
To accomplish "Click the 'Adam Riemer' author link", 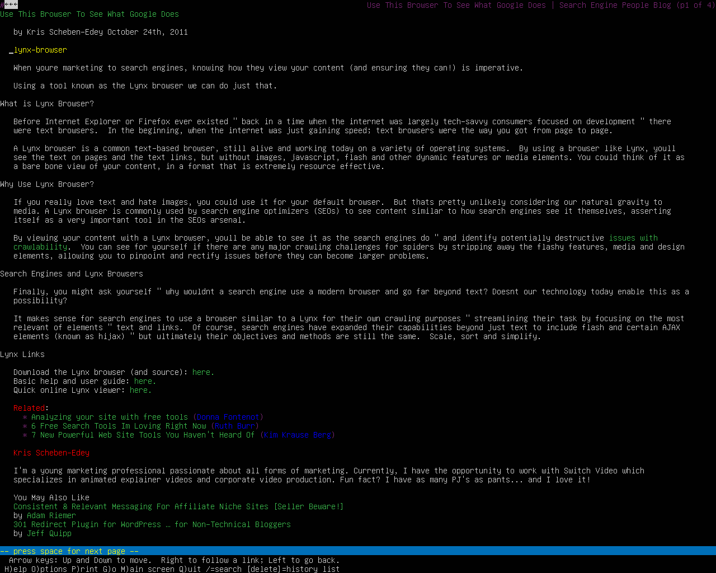I will pos(51,515).
